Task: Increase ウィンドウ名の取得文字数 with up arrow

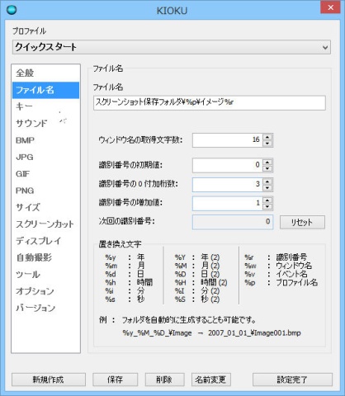Action: point(267,137)
